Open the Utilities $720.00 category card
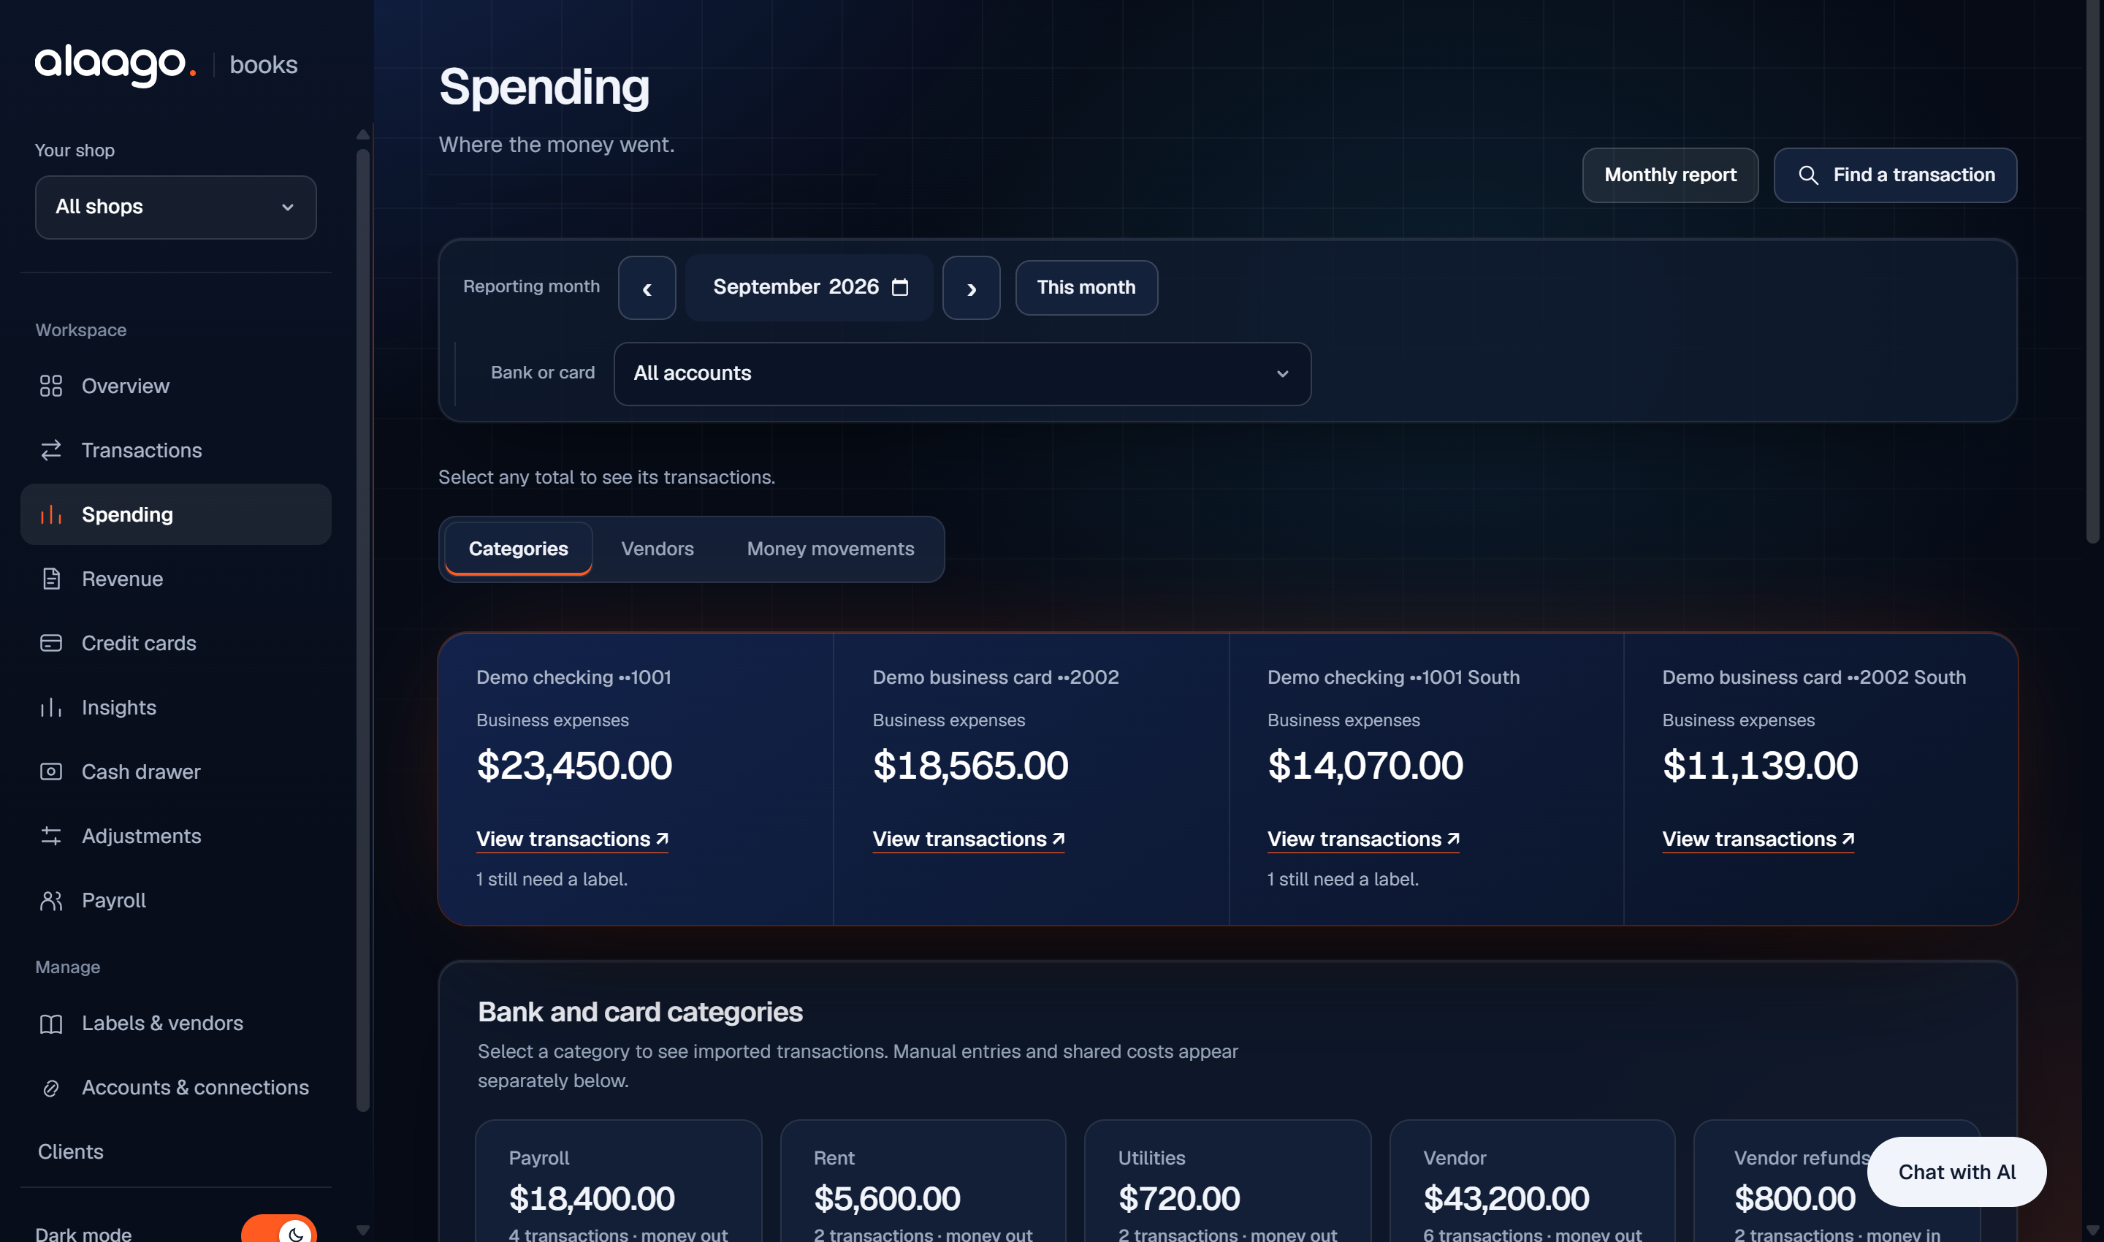 (x=1228, y=1181)
